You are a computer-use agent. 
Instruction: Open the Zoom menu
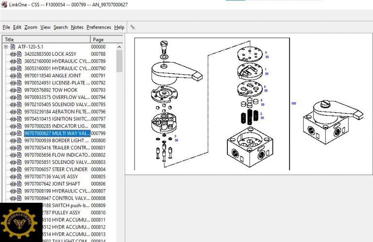tap(31, 27)
